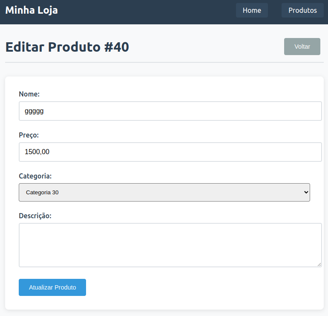The width and height of the screenshot is (328, 316).
Task: Click inside the Descrição text area
Action: click(x=170, y=245)
